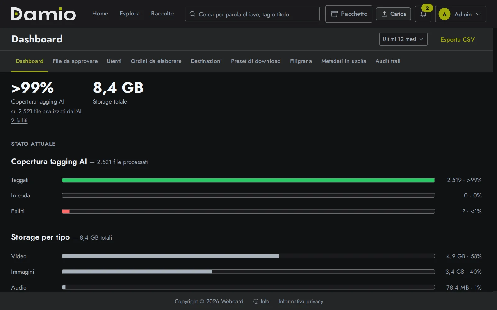Expand the Admin user menu chevron
497x310 pixels.
click(478, 14)
